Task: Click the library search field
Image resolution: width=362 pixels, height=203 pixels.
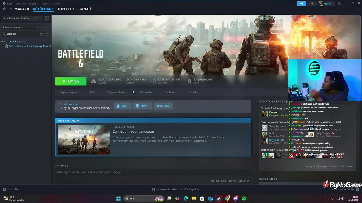Action: click(21, 34)
